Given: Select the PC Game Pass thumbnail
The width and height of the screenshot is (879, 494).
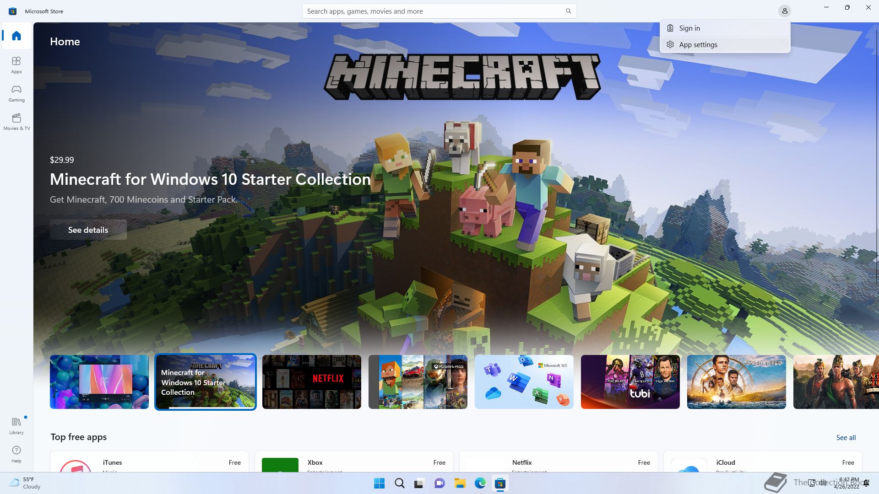Looking at the screenshot, I should click(x=418, y=382).
